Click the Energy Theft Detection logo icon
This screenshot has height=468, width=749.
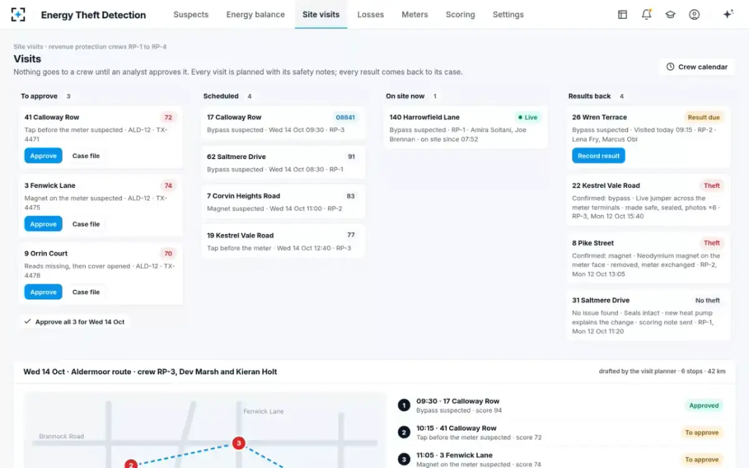(x=19, y=14)
